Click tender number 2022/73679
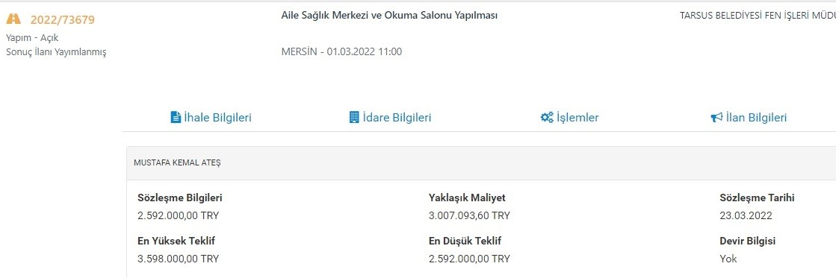 [62, 20]
